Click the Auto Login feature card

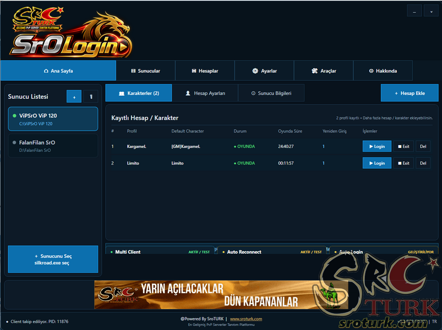(384, 251)
